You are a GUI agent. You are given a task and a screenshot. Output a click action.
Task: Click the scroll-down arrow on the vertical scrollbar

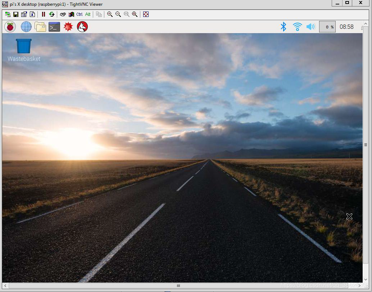366,280
